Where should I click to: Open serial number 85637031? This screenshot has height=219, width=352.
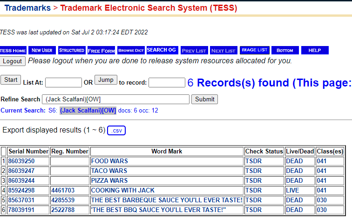[21, 200]
